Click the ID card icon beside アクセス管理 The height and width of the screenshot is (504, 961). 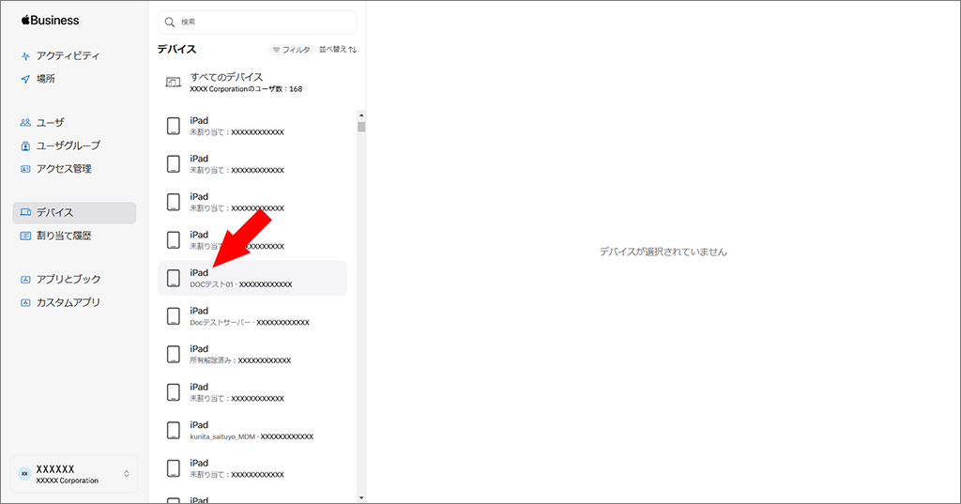click(x=25, y=169)
